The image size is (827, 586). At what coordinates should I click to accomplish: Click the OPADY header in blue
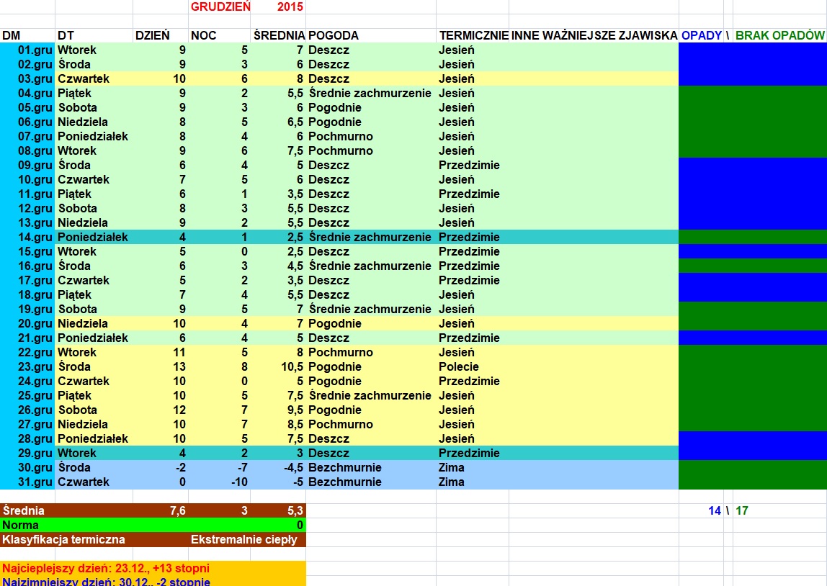pos(701,35)
